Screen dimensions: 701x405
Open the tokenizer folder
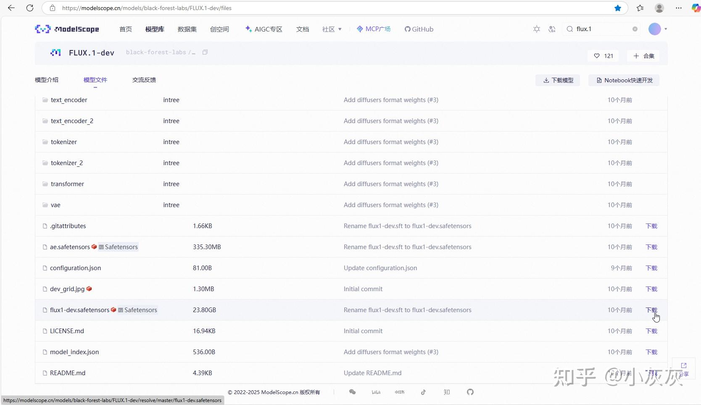(x=64, y=142)
